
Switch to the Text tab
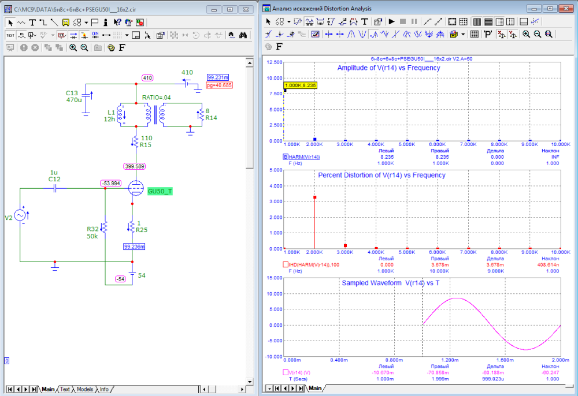pyautogui.click(x=65, y=390)
